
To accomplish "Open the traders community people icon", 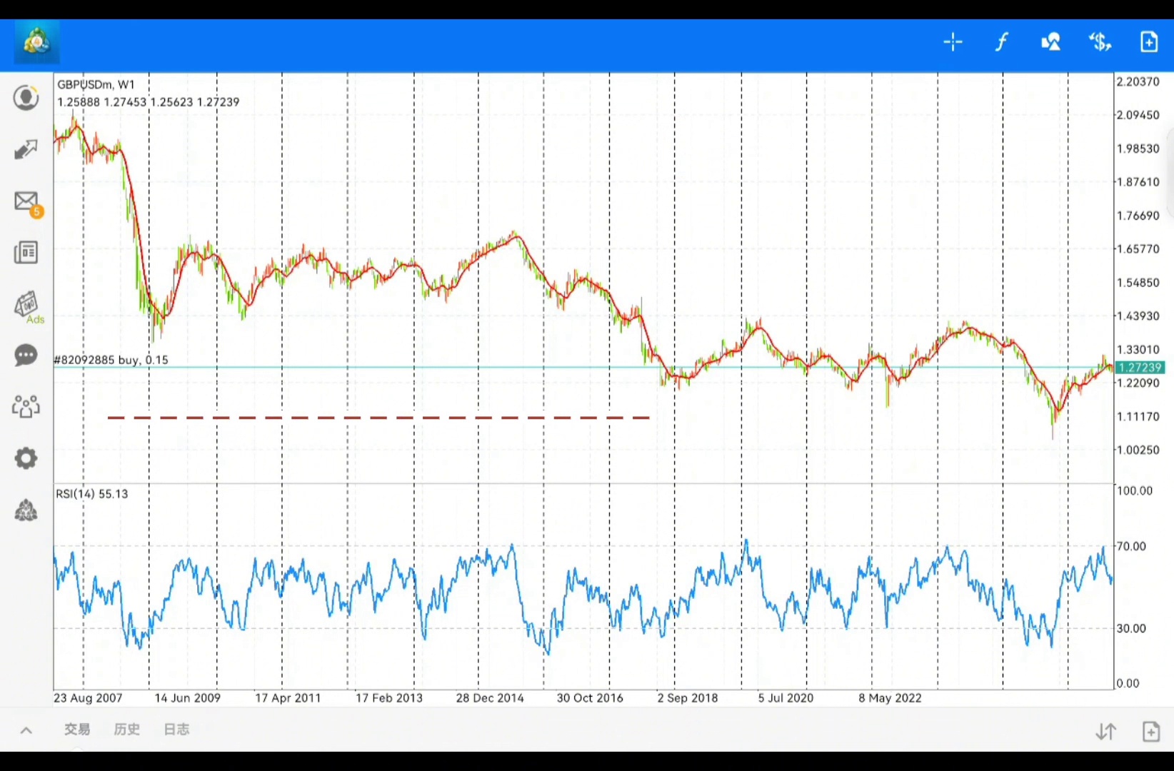I will [26, 407].
